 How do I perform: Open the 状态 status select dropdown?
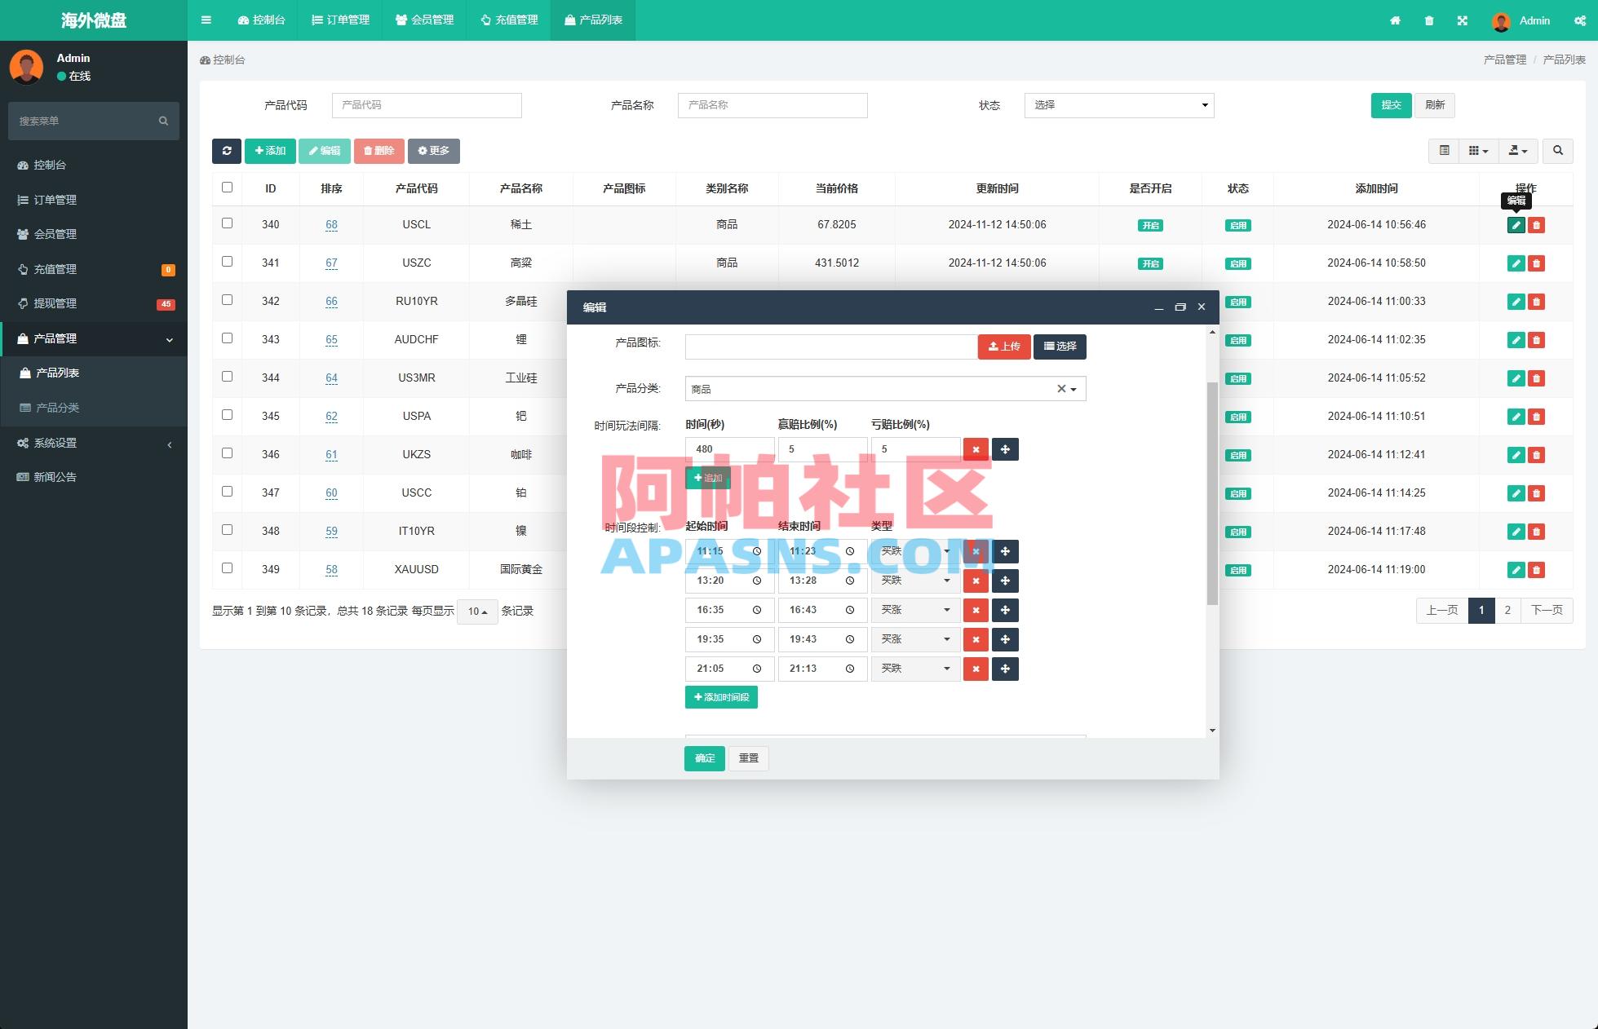1118,105
